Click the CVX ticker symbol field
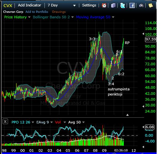The image size is (165, 154). [8, 5]
